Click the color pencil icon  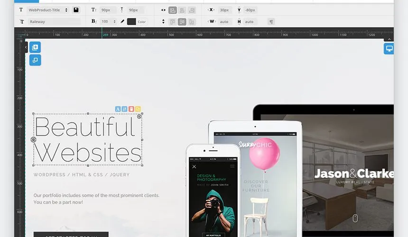(x=122, y=22)
